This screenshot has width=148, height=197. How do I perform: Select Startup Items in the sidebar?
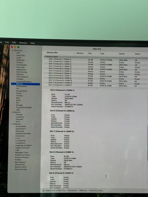(21, 167)
